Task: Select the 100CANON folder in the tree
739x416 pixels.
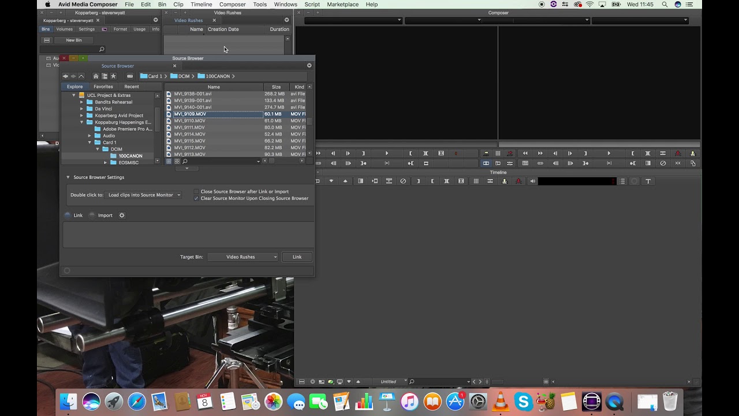Action: (130, 156)
